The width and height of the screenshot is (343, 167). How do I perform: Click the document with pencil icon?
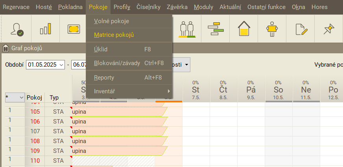(301, 29)
